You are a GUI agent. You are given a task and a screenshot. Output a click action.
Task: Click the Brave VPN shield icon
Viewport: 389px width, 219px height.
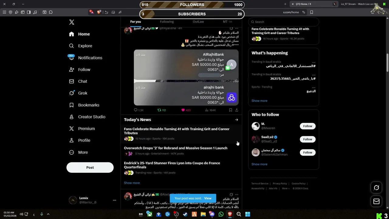[10, 12]
